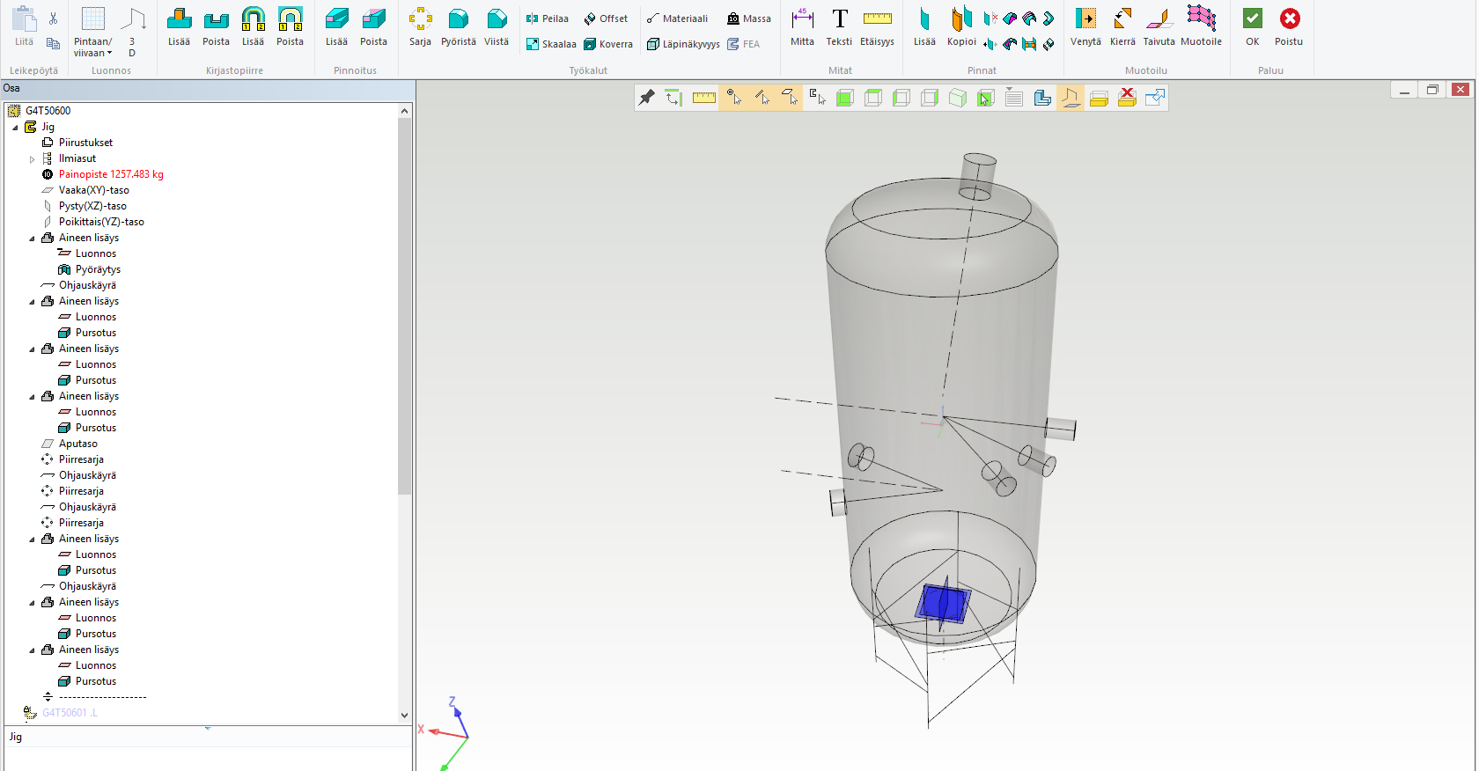Screen dimensions: 1479x771
Task: Toggle the line selection filter in viewport toolbar
Action: pos(762,98)
